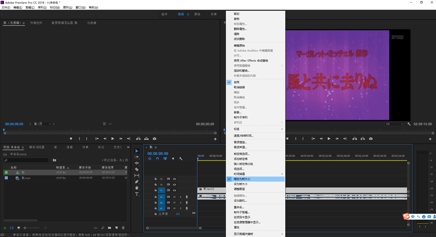Choose 速度/持续时间... in the context menu

point(244,135)
